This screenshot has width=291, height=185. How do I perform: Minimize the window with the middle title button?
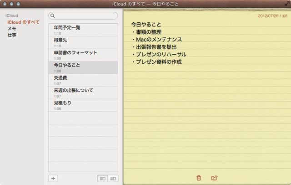[x=11, y=4]
